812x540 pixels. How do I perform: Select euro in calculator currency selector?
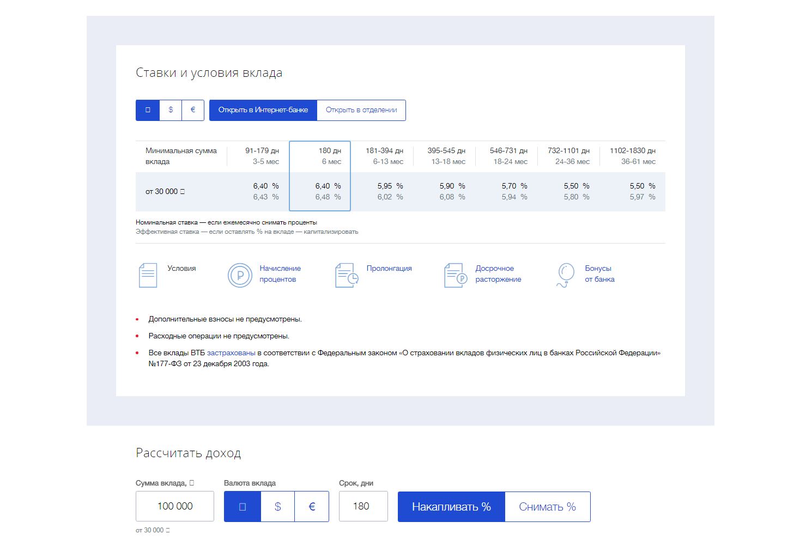(x=311, y=506)
